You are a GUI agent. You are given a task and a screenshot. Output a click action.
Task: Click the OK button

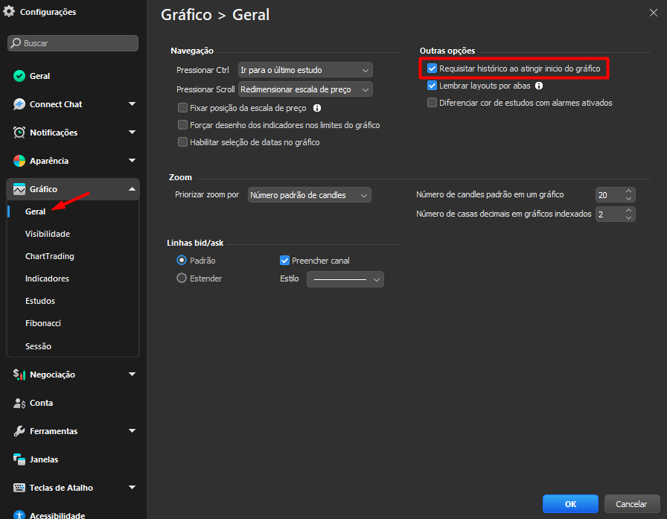click(x=570, y=504)
